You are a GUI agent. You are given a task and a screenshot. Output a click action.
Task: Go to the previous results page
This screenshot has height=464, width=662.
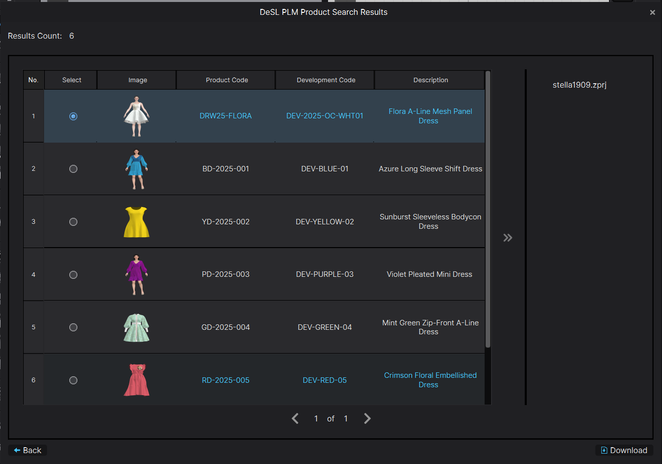coord(295,418)
